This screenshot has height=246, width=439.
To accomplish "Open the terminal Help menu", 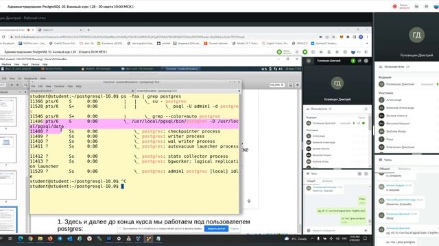I will pyautogui.click(x=79, y=86).
